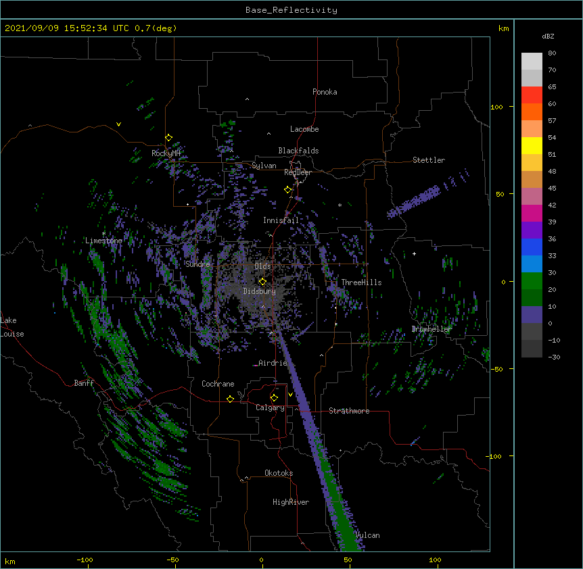Click the -100 tick on the right vertical axis
Screen dimensions: 583x569
(x=494, y=456)
